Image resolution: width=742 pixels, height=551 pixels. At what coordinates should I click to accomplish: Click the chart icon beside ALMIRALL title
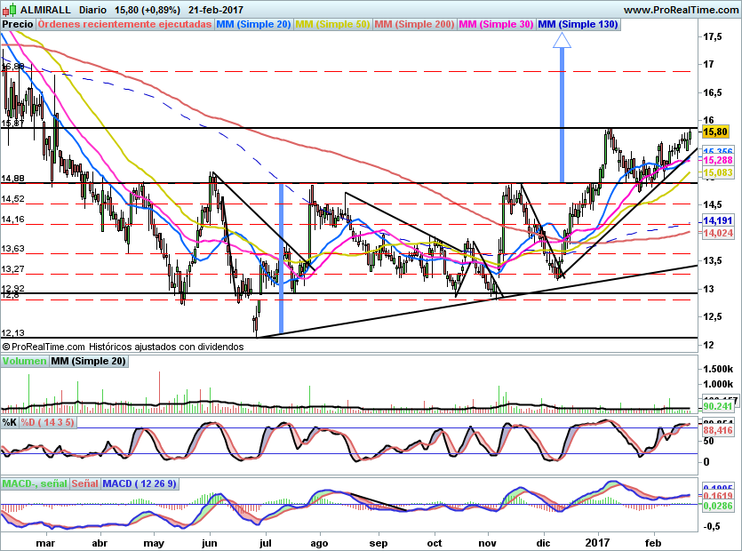10,9
